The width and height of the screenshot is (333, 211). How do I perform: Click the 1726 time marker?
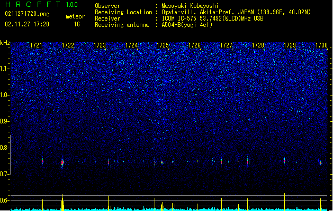pos(194,45)
